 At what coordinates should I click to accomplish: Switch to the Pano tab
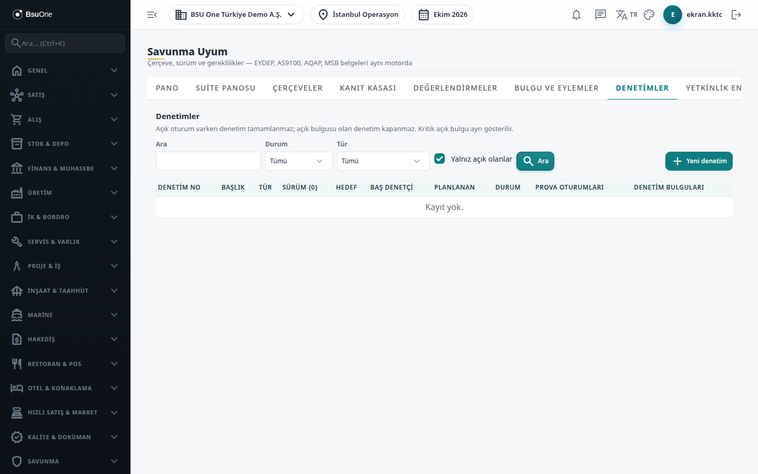pos(167,88)
